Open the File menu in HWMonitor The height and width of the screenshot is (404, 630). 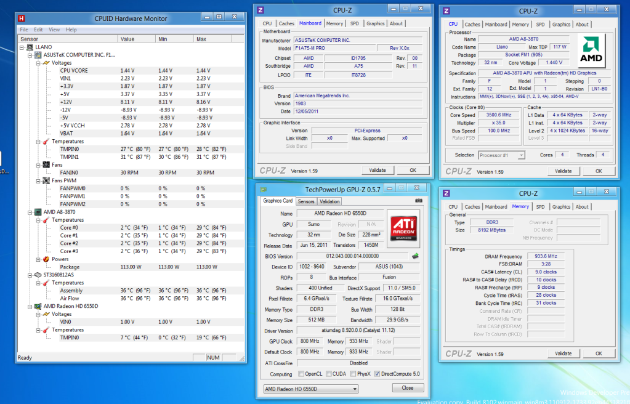pos(24,30)
